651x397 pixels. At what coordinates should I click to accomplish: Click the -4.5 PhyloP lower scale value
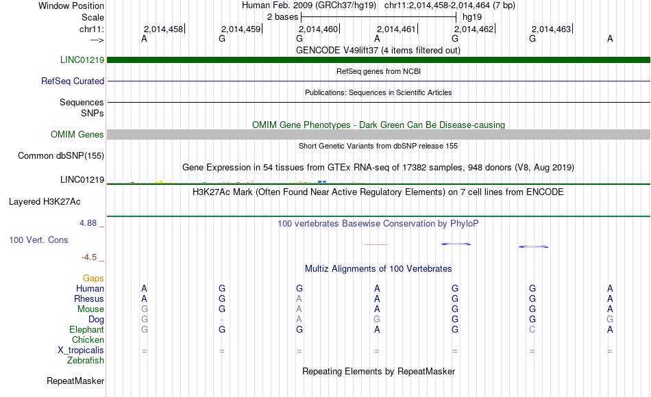89,257
